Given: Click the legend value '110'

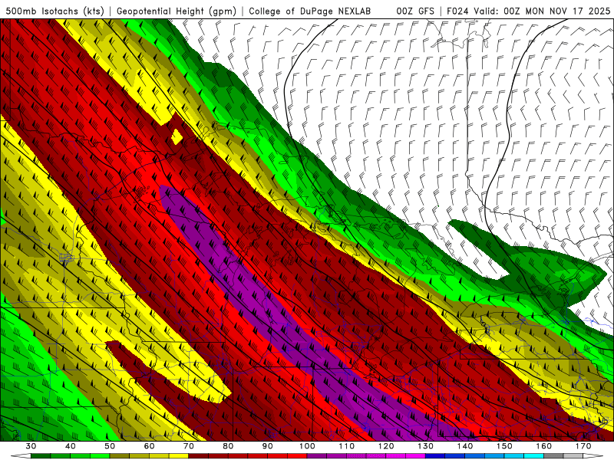Looking at the screenshot, I should pos(347,446).
